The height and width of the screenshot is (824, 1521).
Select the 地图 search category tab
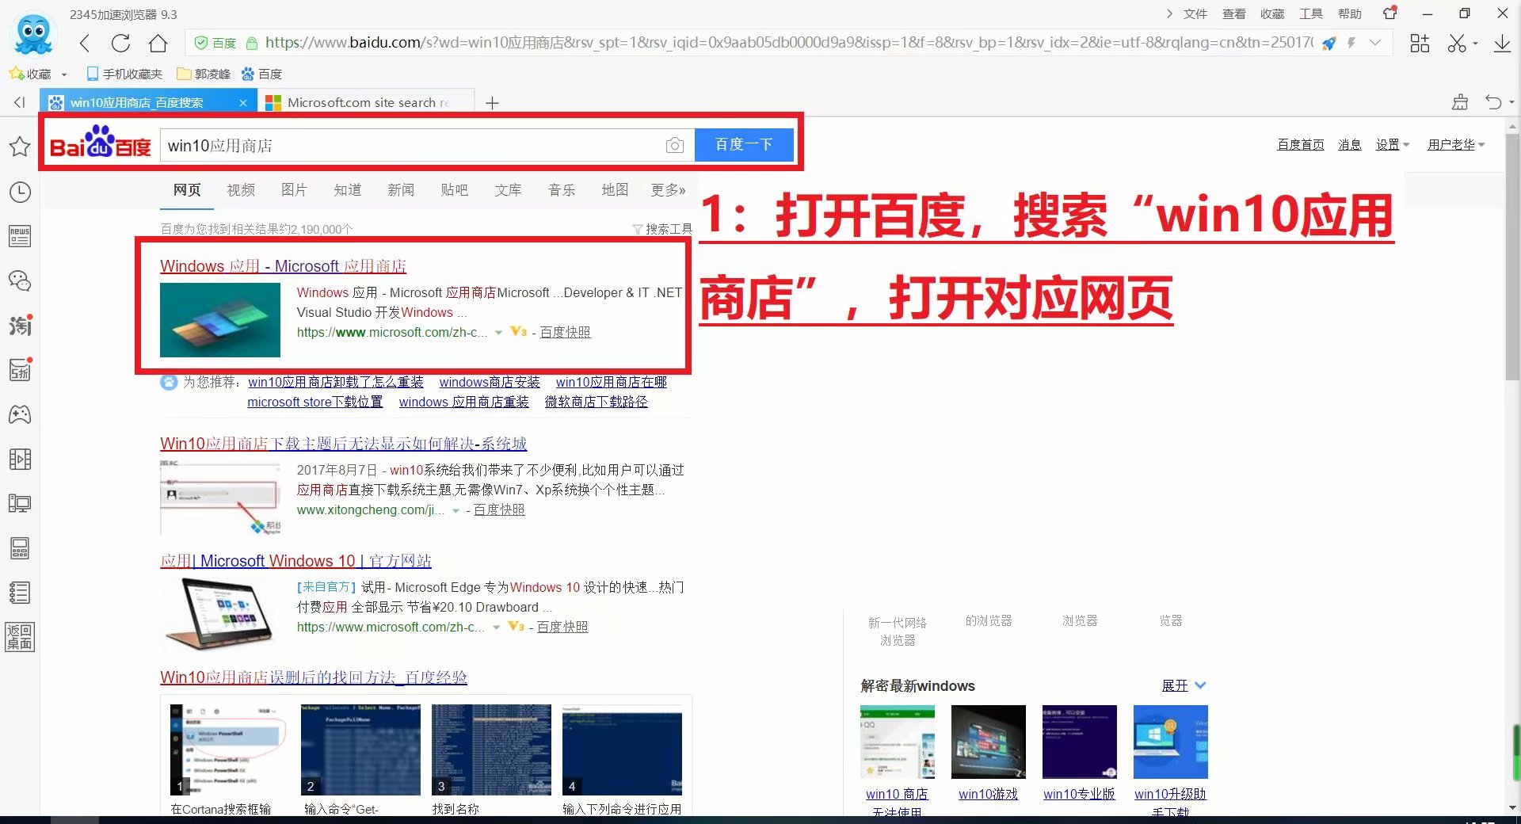coord(615,190)
